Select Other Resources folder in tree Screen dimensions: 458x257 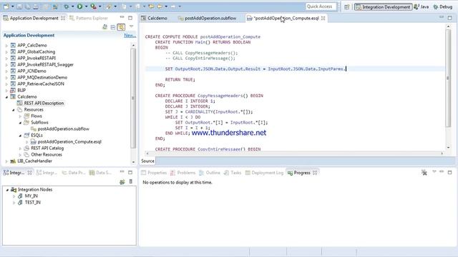47,154
